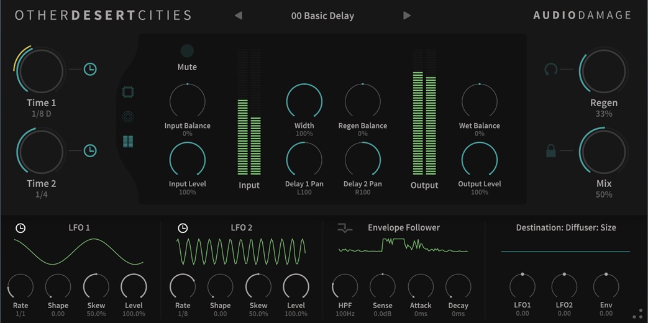Click the LFO 2 Rate knob

183,286
